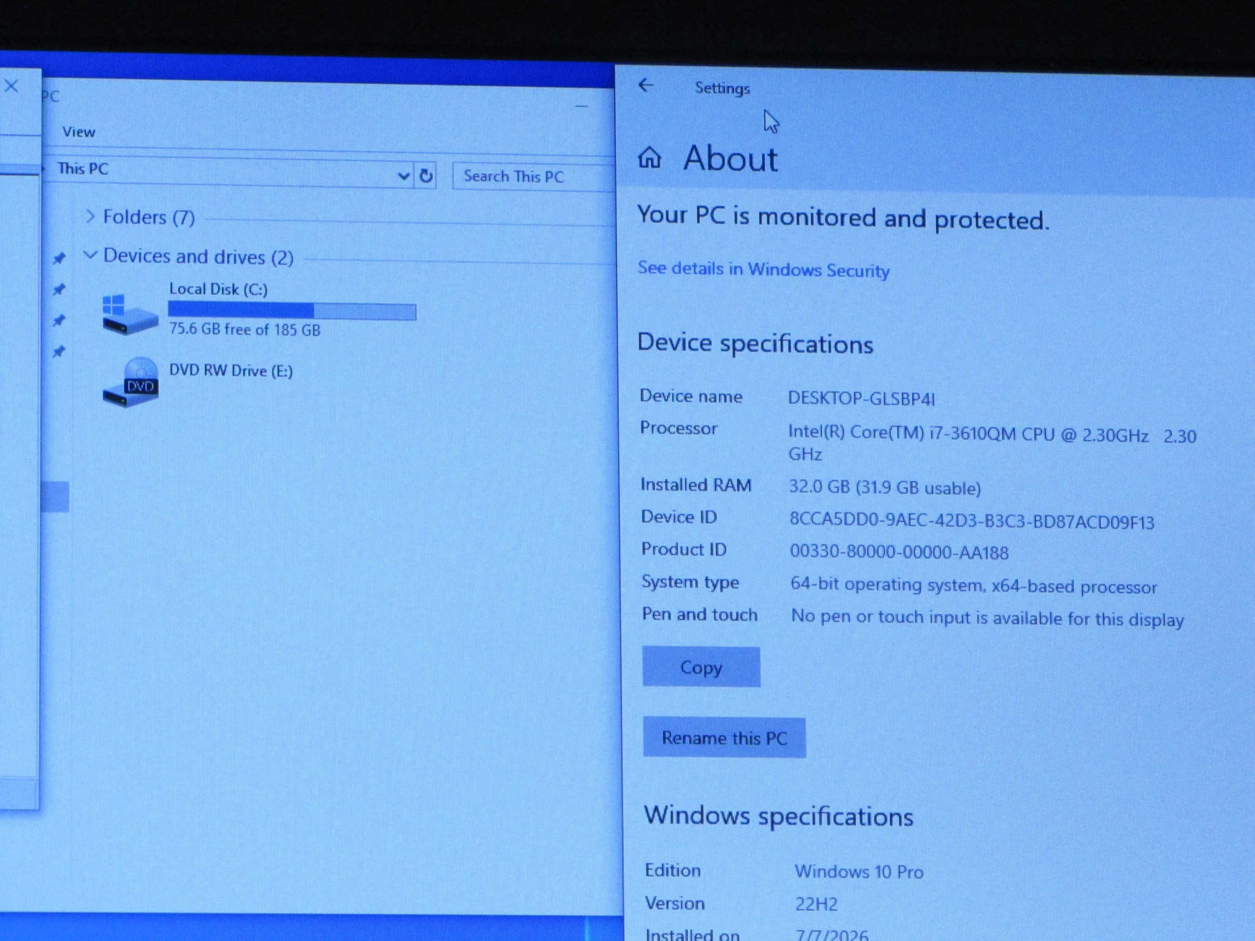Close the left panel with X button

(12, 86)
